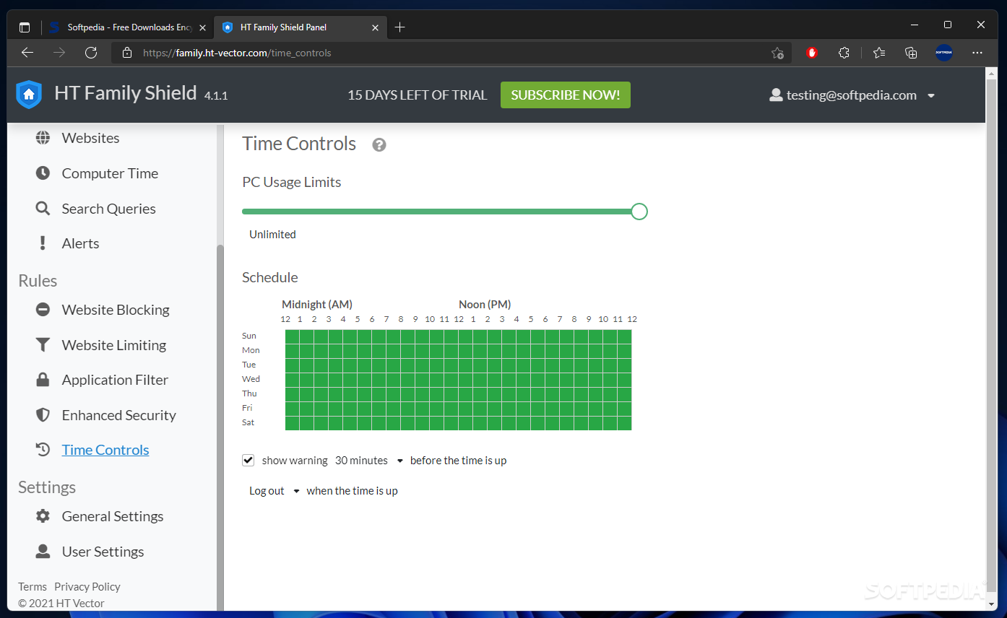The image size is (1007, 618).
Task: Open the Time Controls help question mark
Action: [x=379, y=145]
